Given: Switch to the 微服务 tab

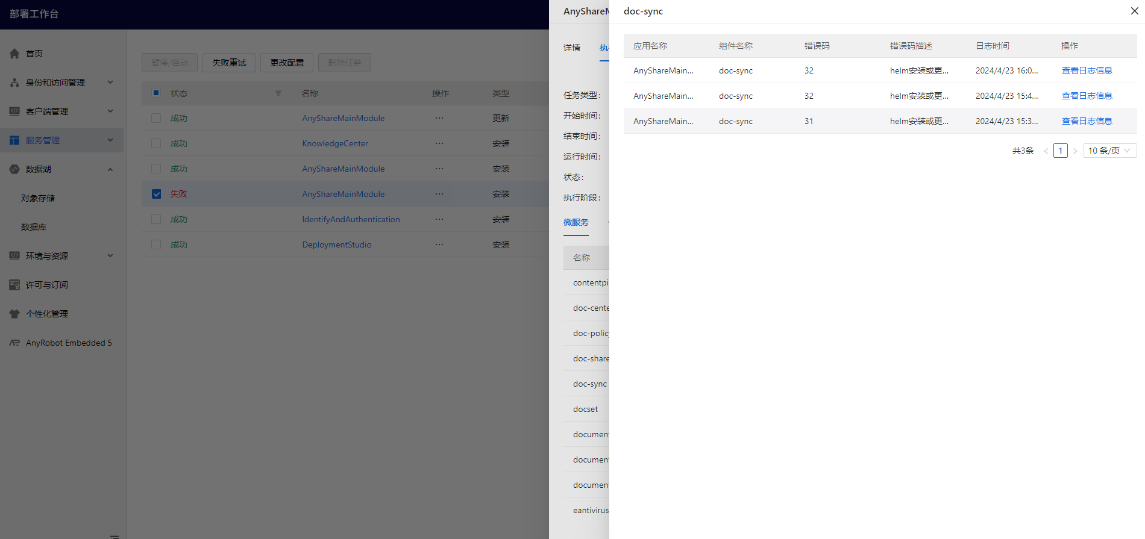Looking at the screenshot, I should (x=576, y=222).
